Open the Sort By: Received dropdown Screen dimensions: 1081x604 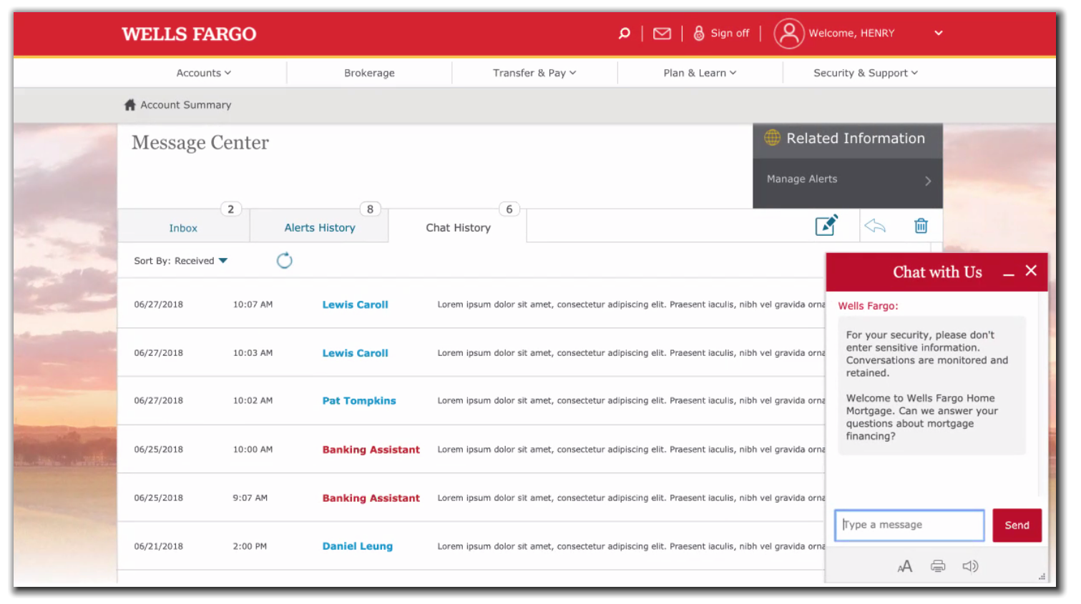[180, 261]
